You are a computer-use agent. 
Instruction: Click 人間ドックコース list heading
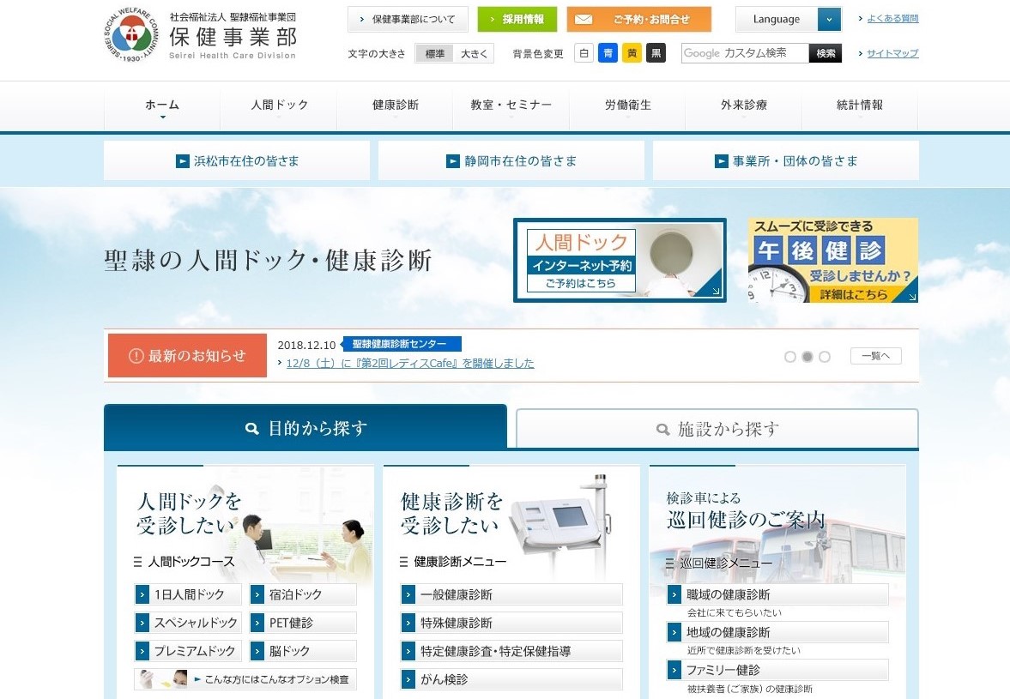point(184,561)
